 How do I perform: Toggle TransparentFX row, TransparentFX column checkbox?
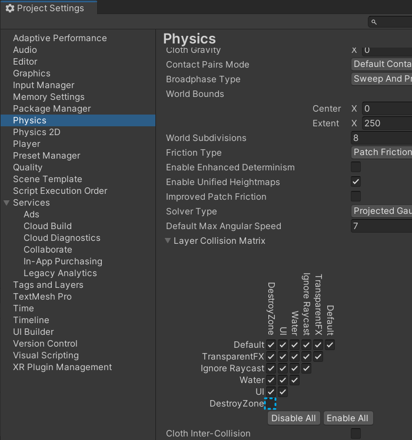pyautogui.click(x=318, y=357)
